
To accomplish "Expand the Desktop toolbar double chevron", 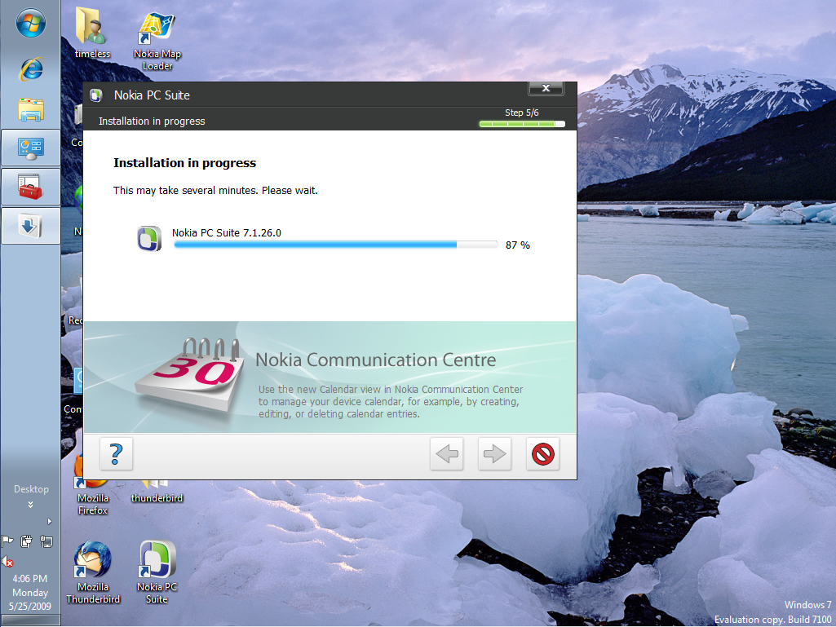I will 30,505.
